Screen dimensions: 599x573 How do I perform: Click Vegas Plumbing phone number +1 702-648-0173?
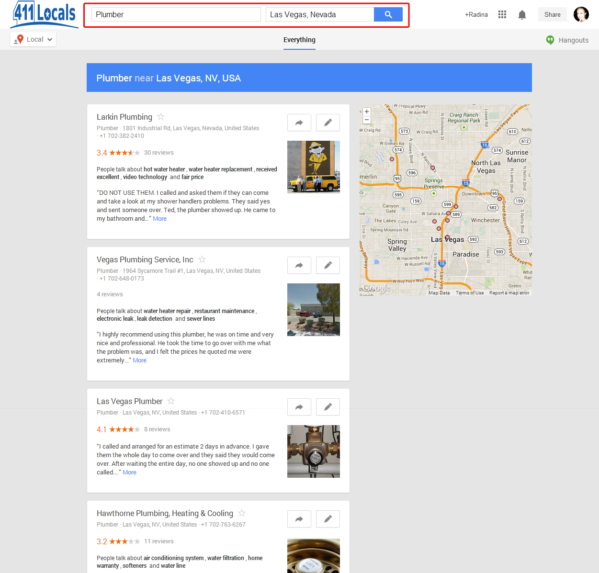click(x=122, y=279)
